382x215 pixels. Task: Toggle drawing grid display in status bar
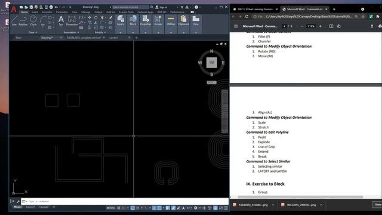tap(119, 208)
